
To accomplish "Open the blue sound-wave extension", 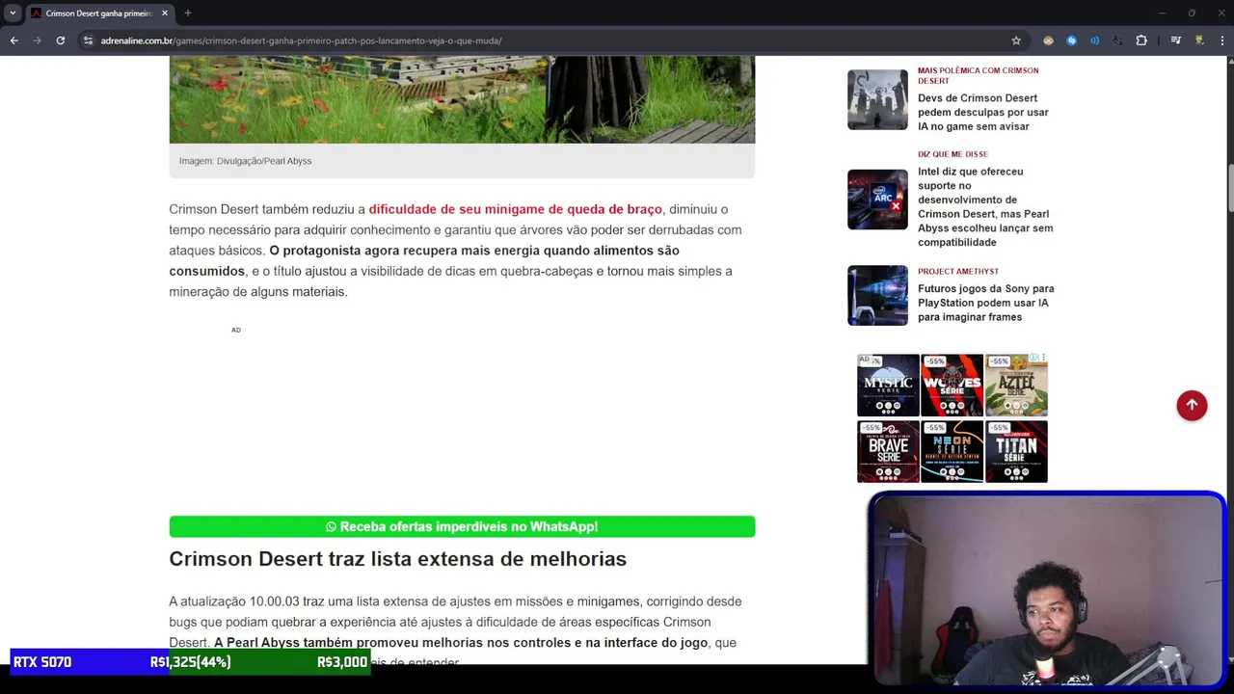I will coord(1094,40).
